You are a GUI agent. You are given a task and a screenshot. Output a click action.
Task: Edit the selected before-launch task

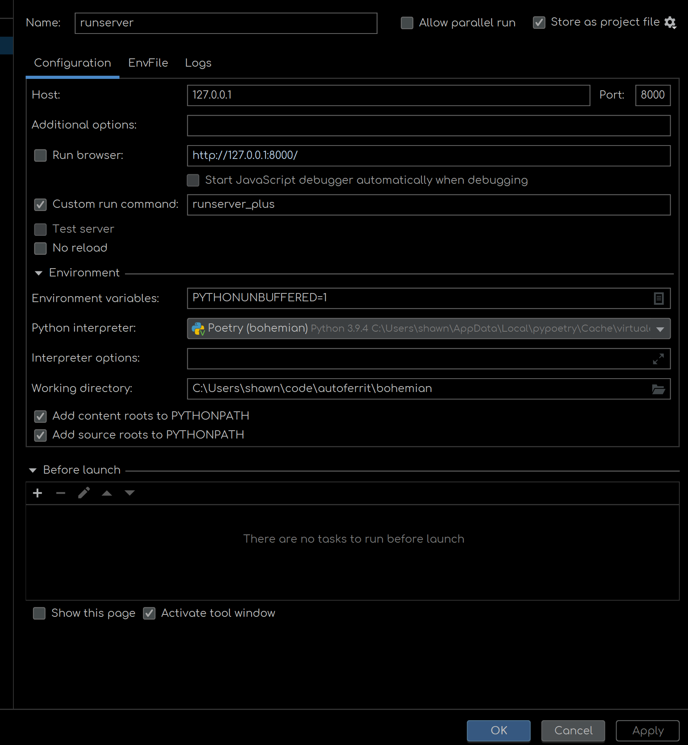(84, 493)
